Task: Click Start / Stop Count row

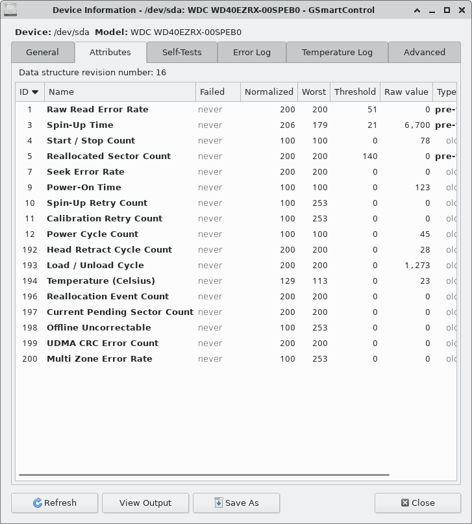Action: click(x=236, y=141)
